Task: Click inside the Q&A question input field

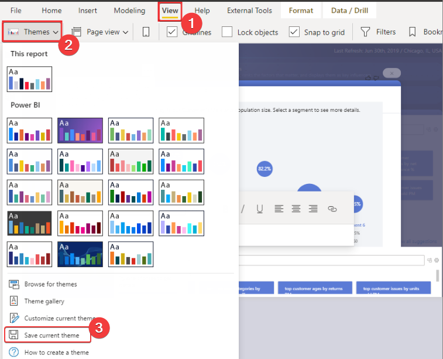Action: pos(331,261)
